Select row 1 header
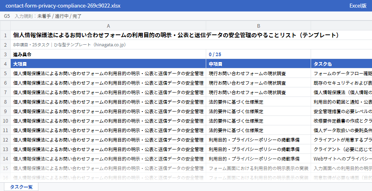Viewport: 372px width, 191px height. coord(5,35)
